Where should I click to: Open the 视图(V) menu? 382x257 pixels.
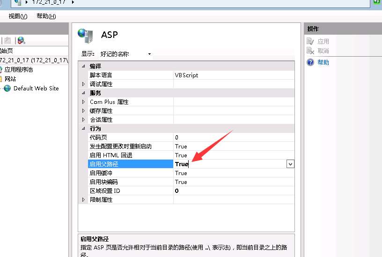point(18,16)
